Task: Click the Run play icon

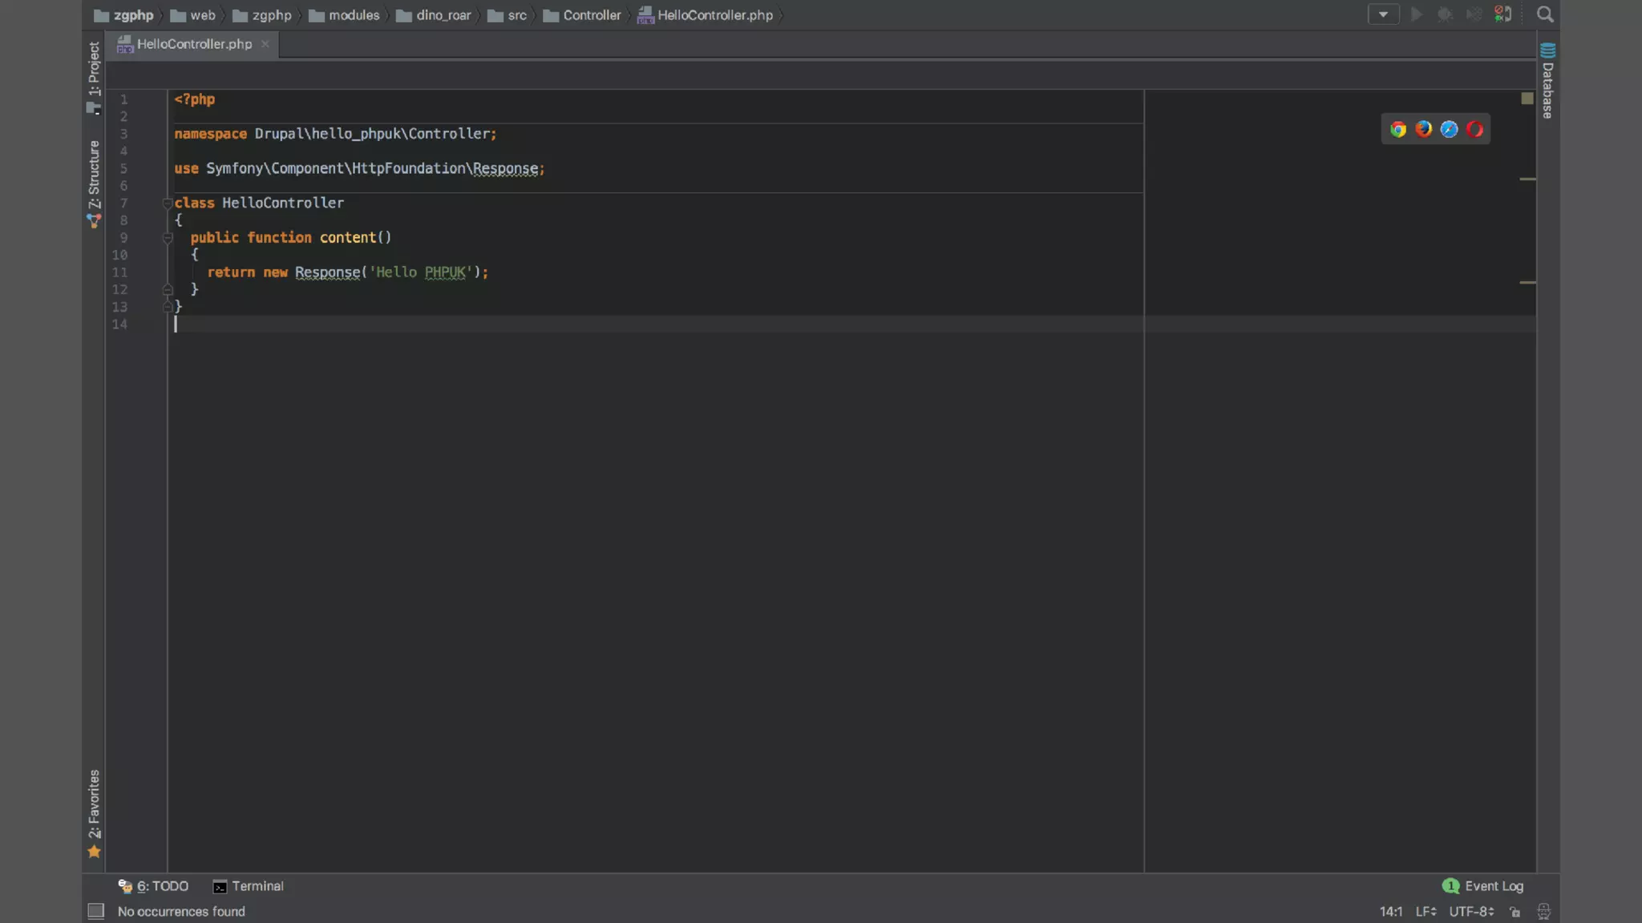Action: (x=1417, y=14)
